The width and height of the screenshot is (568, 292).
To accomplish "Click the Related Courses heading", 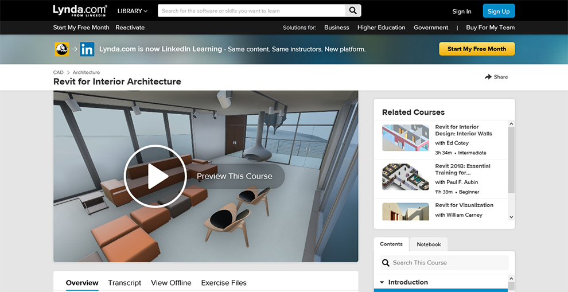I will coord(413,112).
